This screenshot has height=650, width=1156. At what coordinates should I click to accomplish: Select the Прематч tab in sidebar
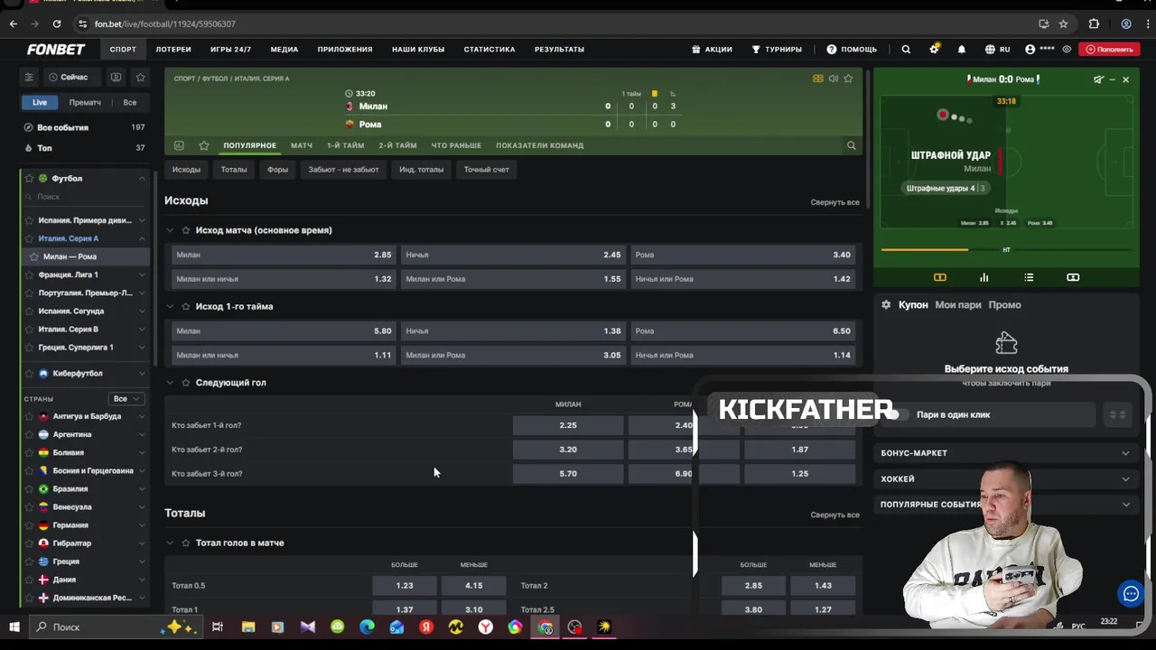coord(85,103)
